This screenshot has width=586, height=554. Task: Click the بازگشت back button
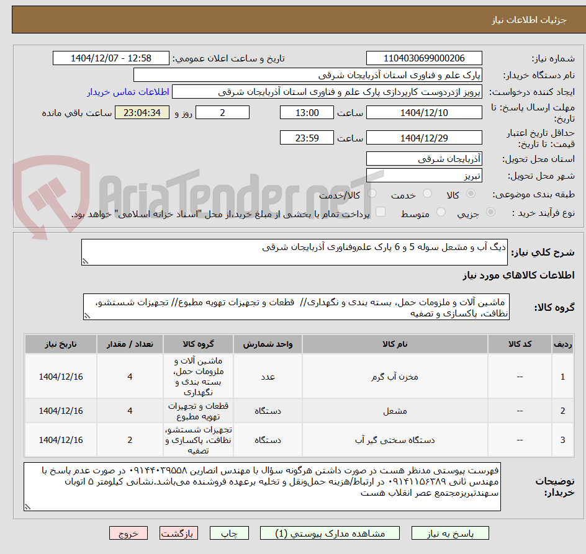pyautogui.click(x=179, y=533)
